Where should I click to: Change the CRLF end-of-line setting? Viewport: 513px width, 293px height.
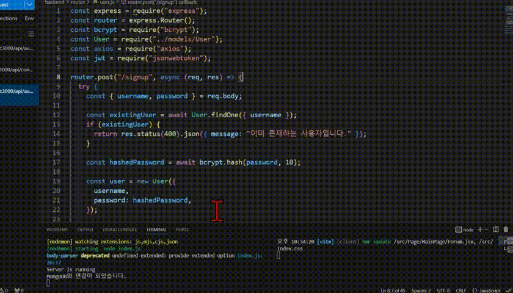tap(461, 291)
